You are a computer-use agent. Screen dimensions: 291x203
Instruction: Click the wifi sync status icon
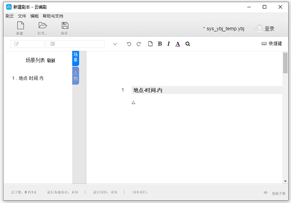click(266, 193)
